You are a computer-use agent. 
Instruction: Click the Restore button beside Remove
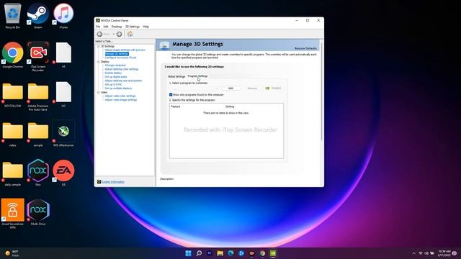273,88
